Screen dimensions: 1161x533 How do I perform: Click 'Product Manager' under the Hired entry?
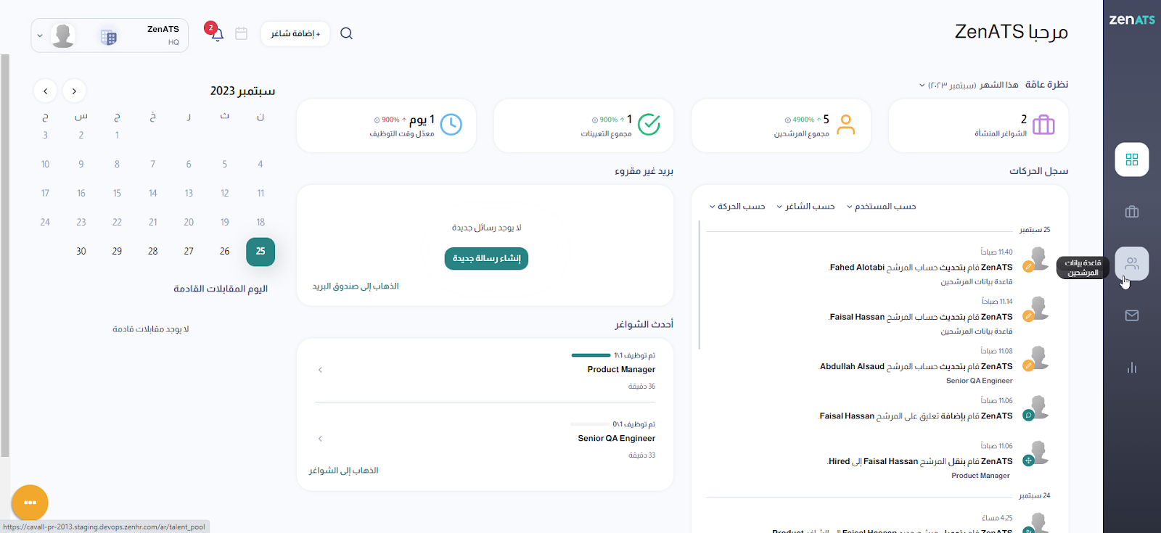click(981, 476)
